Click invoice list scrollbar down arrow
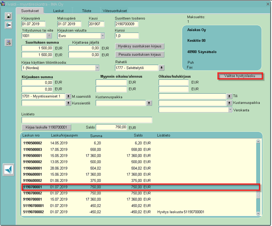This screenshot has height=226, width=272. pos(258,213)
